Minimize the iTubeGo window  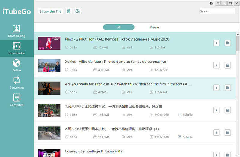(x=224, y=3)
